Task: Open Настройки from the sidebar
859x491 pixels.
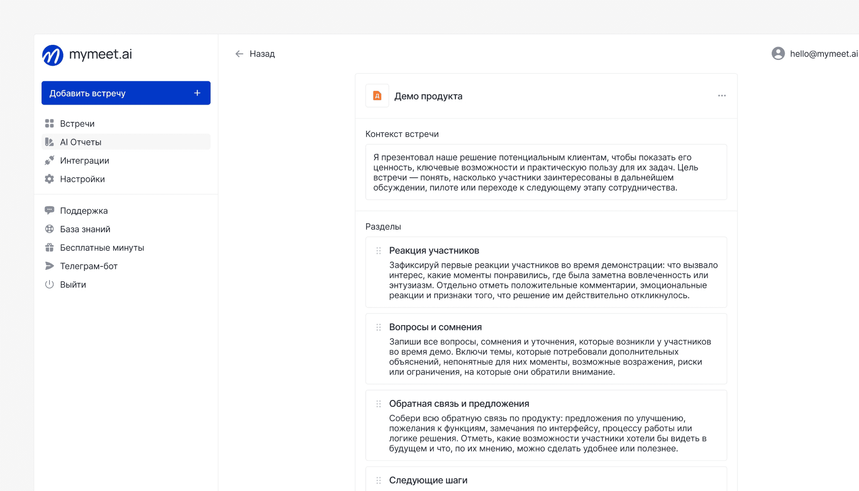Action: click(126, 179)
